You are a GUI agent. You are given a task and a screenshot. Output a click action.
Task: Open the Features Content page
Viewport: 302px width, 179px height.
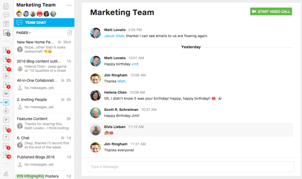tap(32, 119)
